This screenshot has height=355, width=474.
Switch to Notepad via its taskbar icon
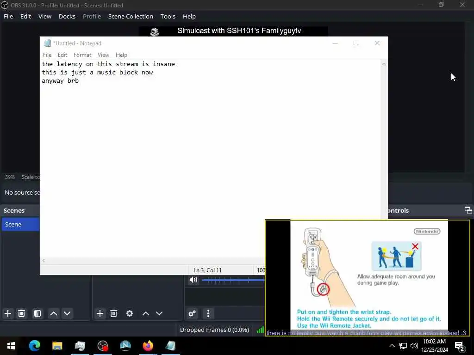(170, 346)
